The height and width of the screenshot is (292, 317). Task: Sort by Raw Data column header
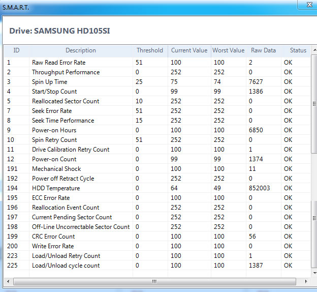point(263,50)
